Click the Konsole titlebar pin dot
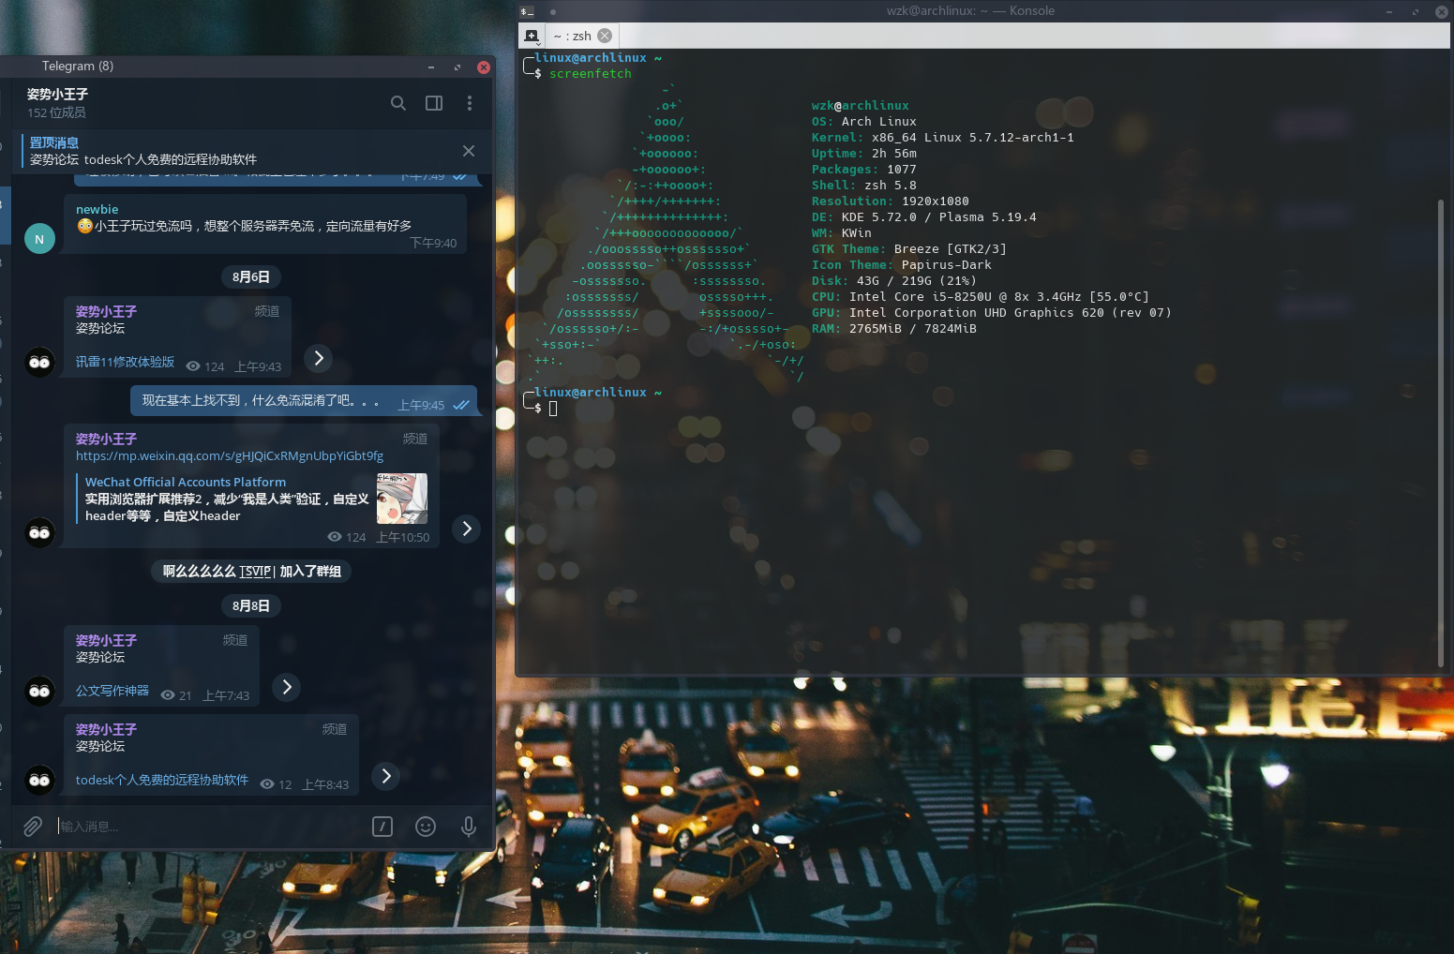Viewport: 1454px width, 954px height. pos(553,11)
